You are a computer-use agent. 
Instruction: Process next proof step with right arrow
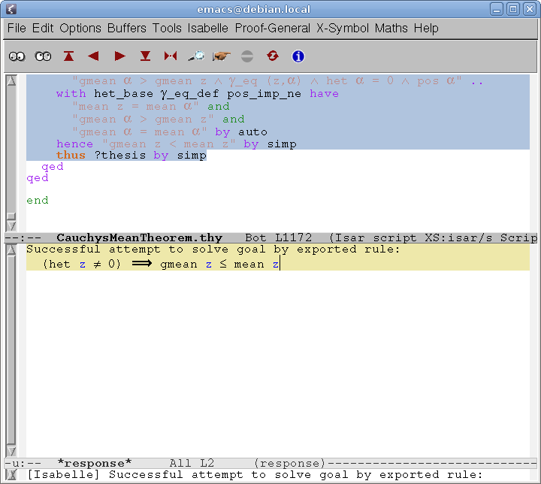[119, 56]
